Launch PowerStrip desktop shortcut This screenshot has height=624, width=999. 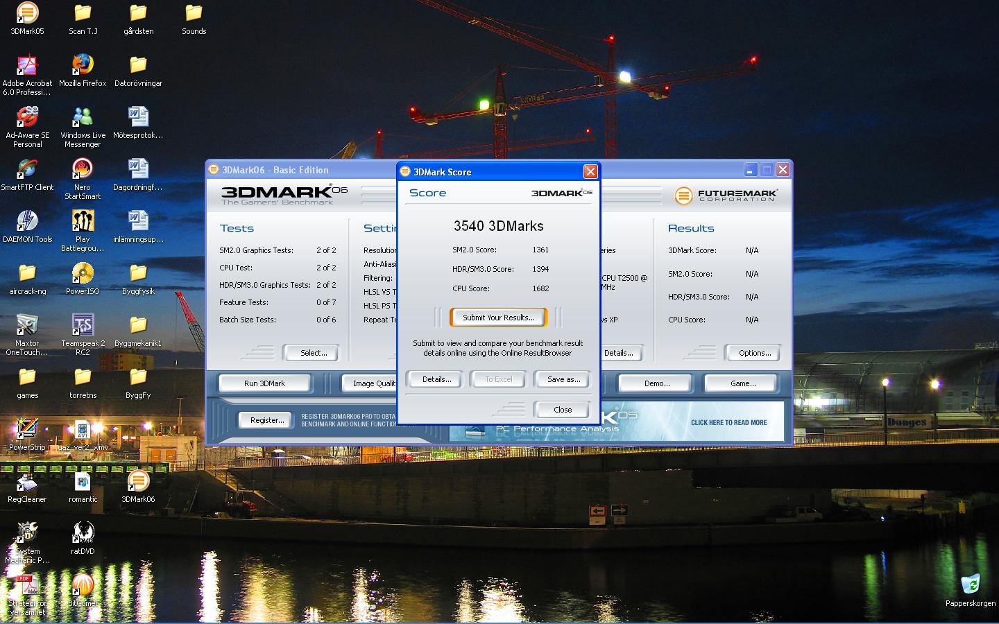click(27, 435)
